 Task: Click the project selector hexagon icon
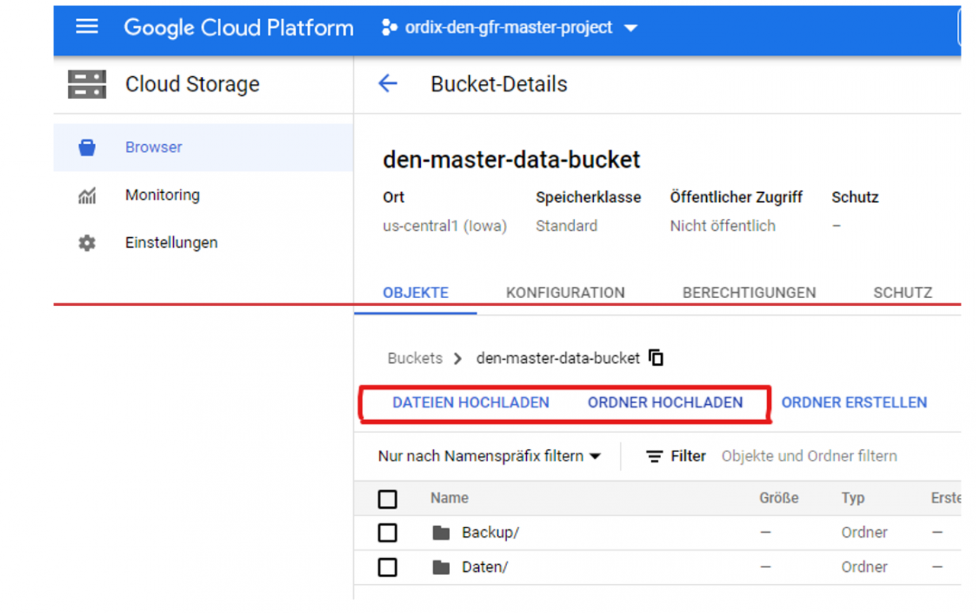[389, 28]
